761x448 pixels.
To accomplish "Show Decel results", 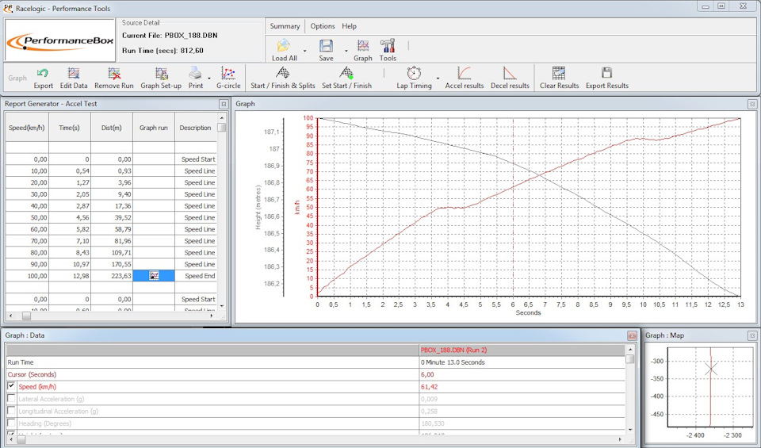I will [510, 77].
